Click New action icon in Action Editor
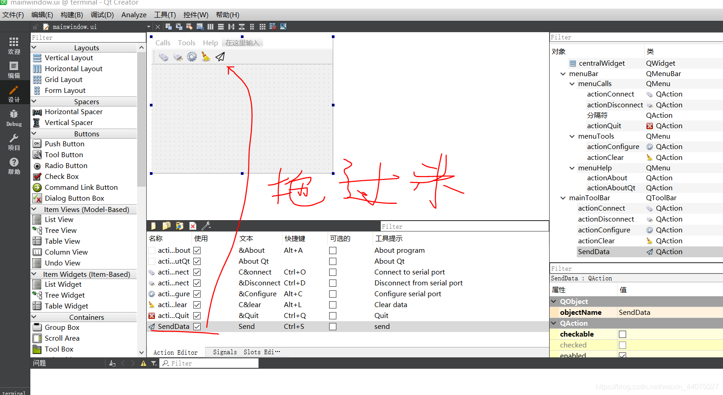This screenshot has width=723, height=395. coord(153,226)
